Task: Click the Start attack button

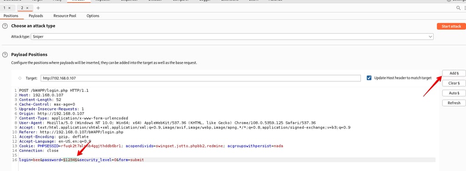Action: click(x=451, y=26)
